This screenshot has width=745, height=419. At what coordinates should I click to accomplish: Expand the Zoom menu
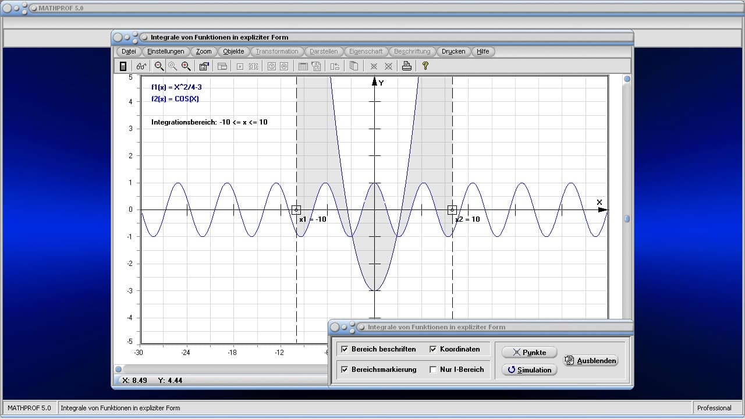pyautogui.click(x=204, y=51)
